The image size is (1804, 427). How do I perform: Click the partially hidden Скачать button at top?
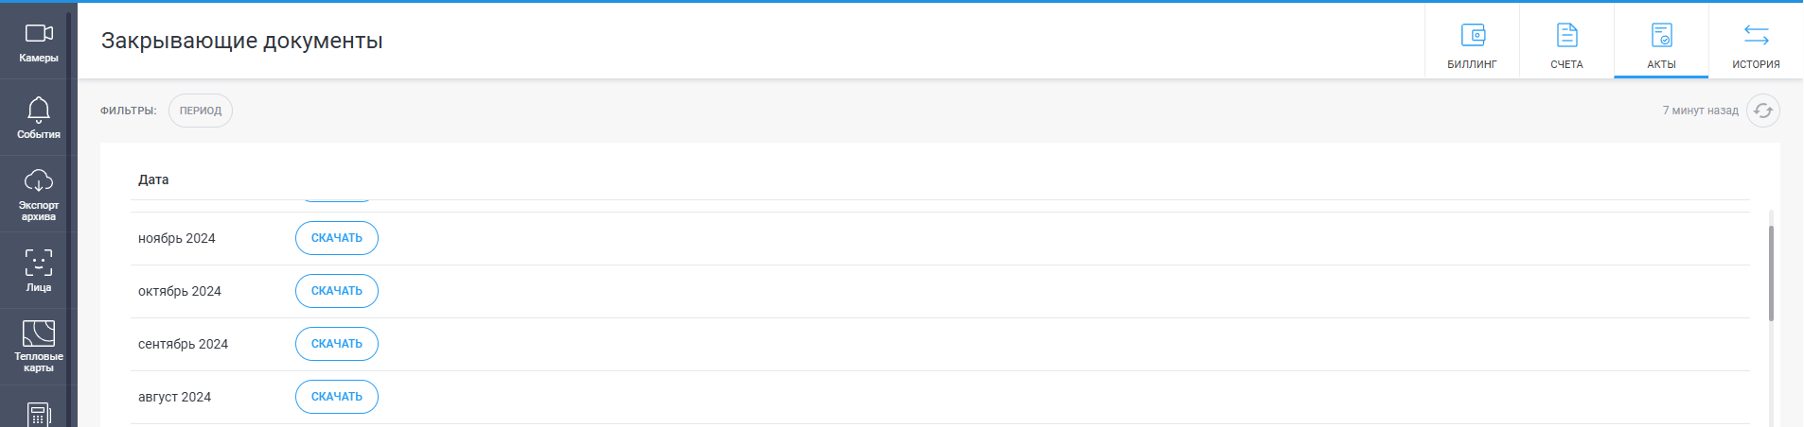[337, 201]
